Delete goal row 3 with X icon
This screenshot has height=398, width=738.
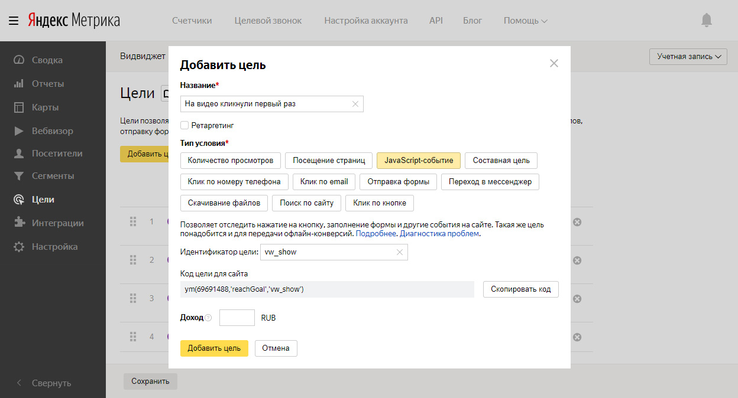pyautogui.click(x=578, y=299)
